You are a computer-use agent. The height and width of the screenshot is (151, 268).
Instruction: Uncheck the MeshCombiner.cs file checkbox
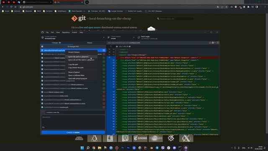click(42, 85)
